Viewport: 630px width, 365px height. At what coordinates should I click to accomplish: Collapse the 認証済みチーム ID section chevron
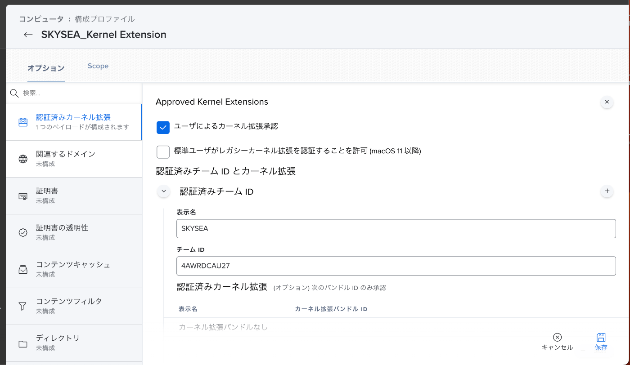point(163,191)
